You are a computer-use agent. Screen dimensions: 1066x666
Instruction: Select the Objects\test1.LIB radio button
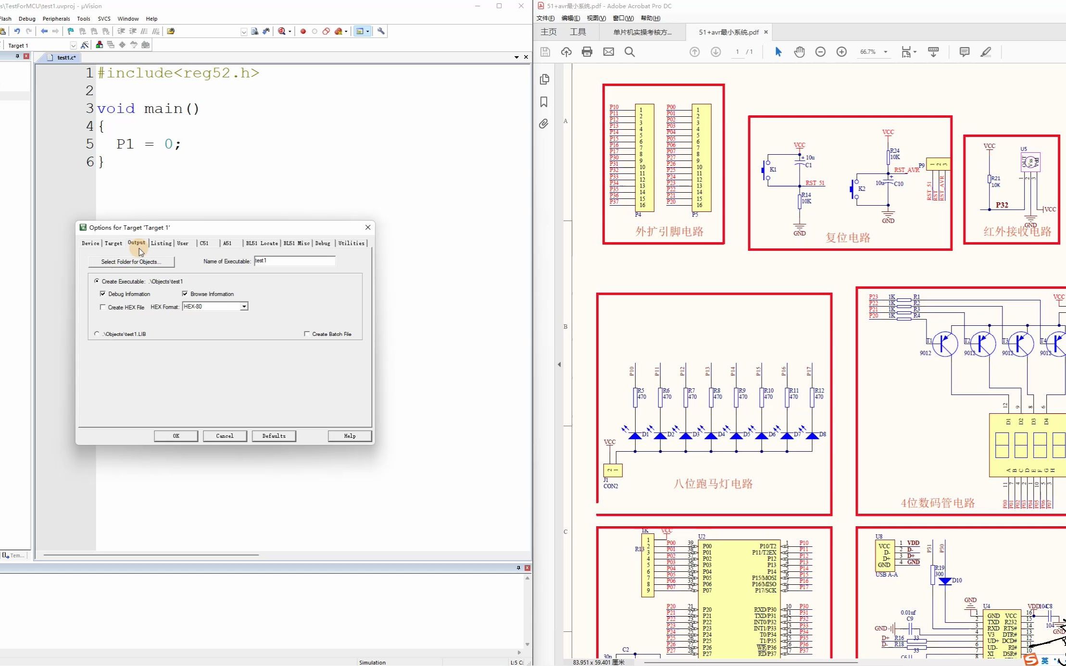coord(97,333)
